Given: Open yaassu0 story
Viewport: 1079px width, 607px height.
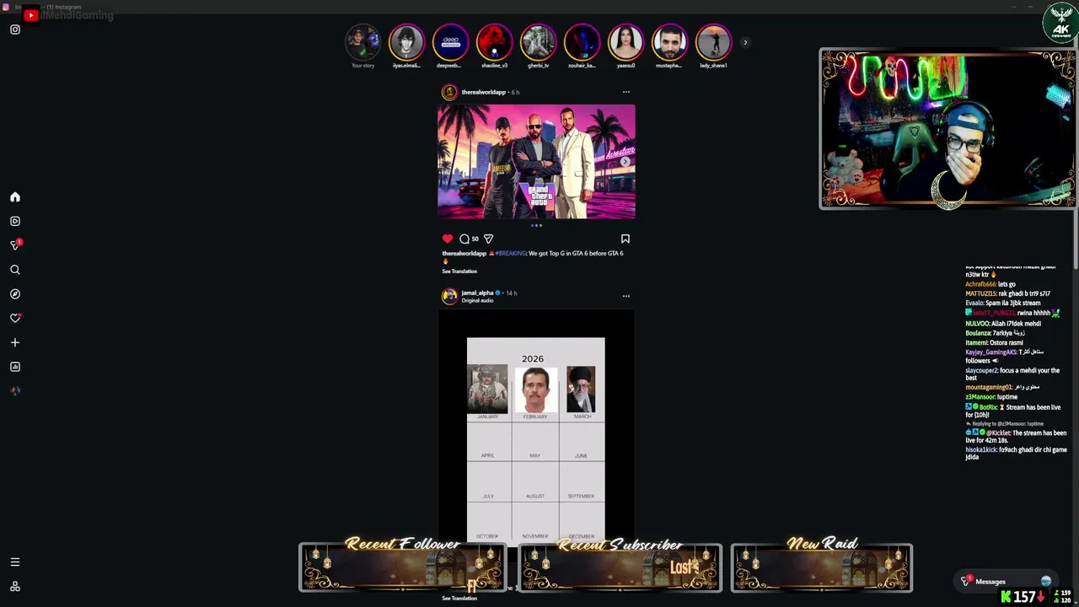Looking at the screenshot, I should pyautogui.click(x=625, y=43).
